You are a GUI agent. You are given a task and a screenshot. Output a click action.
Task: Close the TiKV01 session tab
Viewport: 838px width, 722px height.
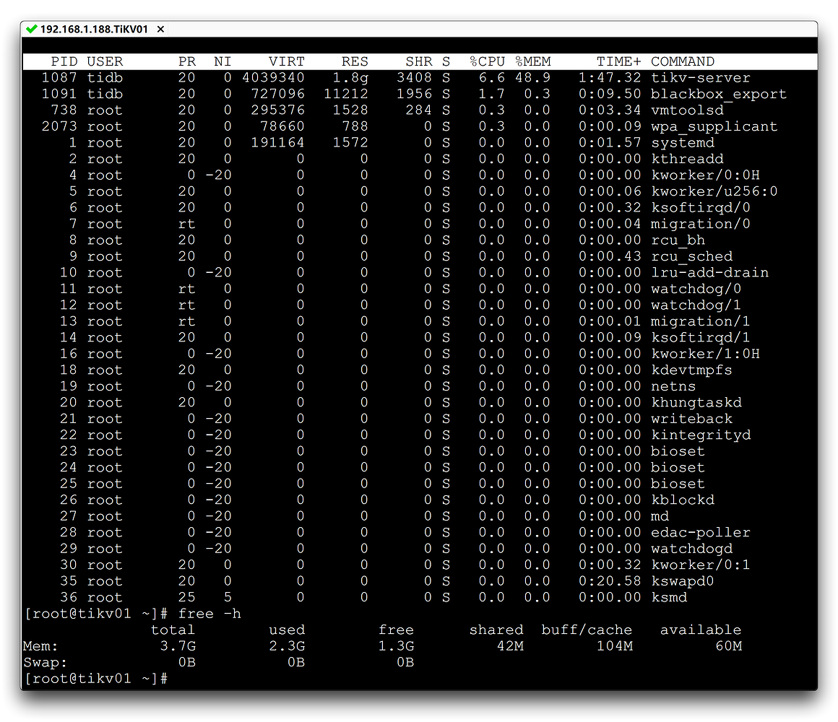(160, 30)
